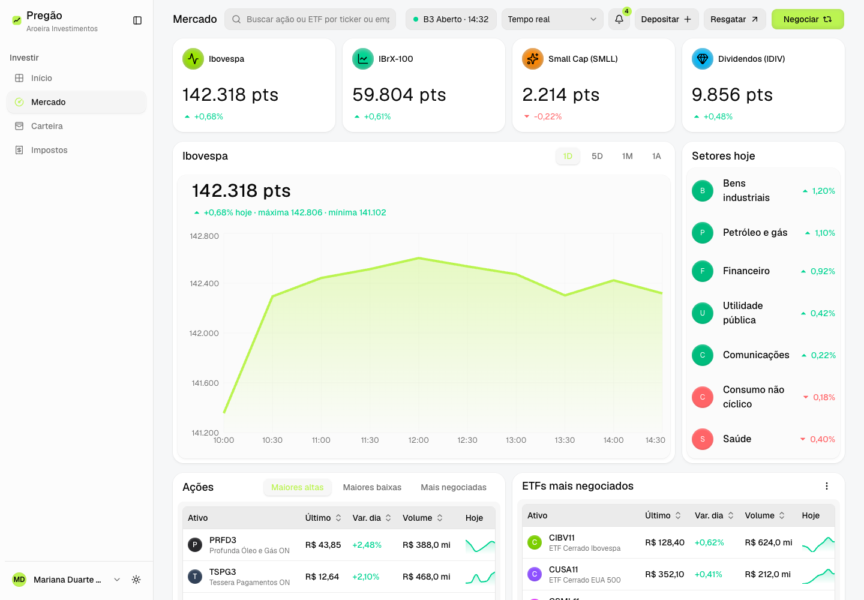Switch to Maiores baixas tab
864x600 pixels.
[x=372, y=487]
